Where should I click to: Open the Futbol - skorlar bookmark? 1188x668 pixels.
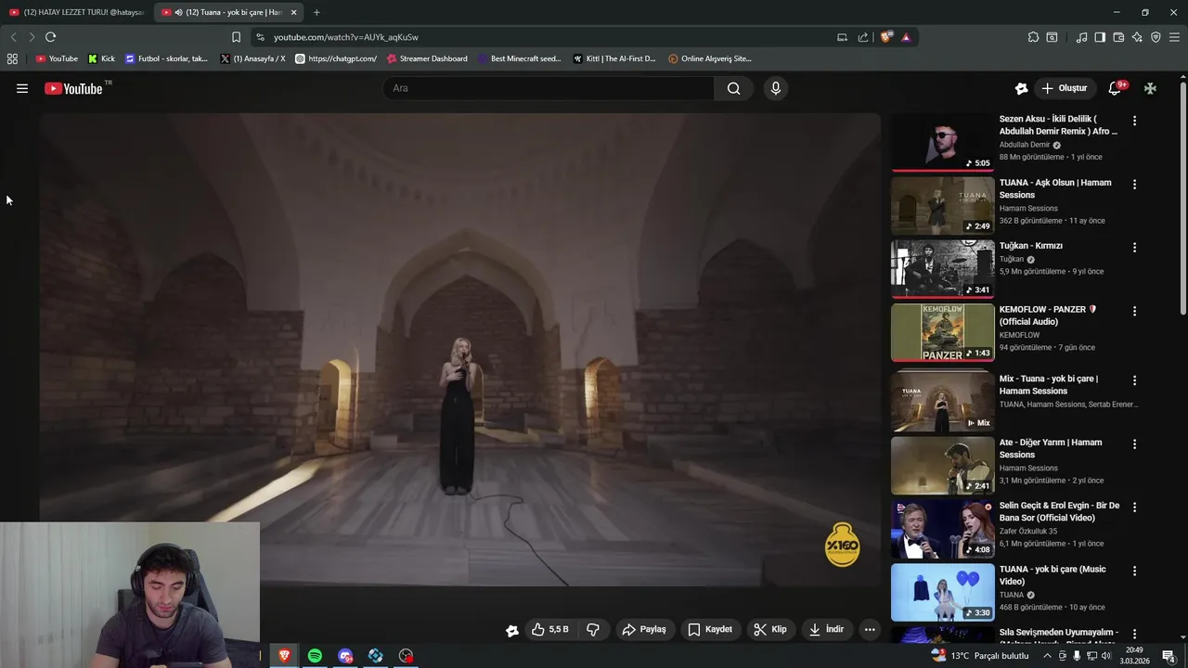(x=166, y=58)
